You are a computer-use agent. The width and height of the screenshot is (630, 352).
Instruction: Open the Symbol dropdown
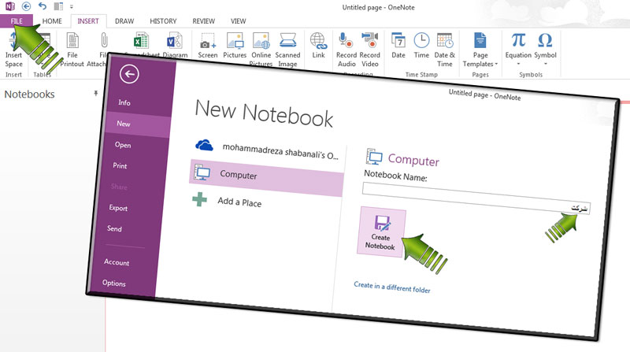(545, 49)
